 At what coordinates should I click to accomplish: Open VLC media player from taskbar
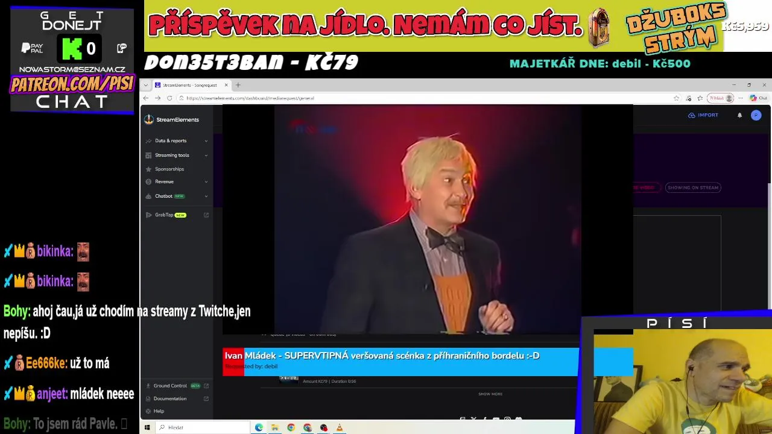[x=340, y=427]
